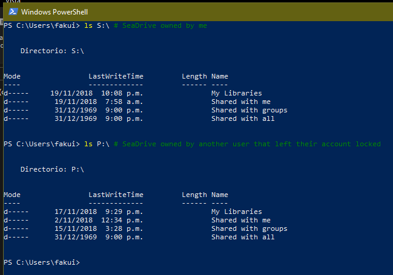Viewport: 393px width, 275px height.
Task: Select My Libraries in the P:\ listing
Action: (x=236, y=212)
